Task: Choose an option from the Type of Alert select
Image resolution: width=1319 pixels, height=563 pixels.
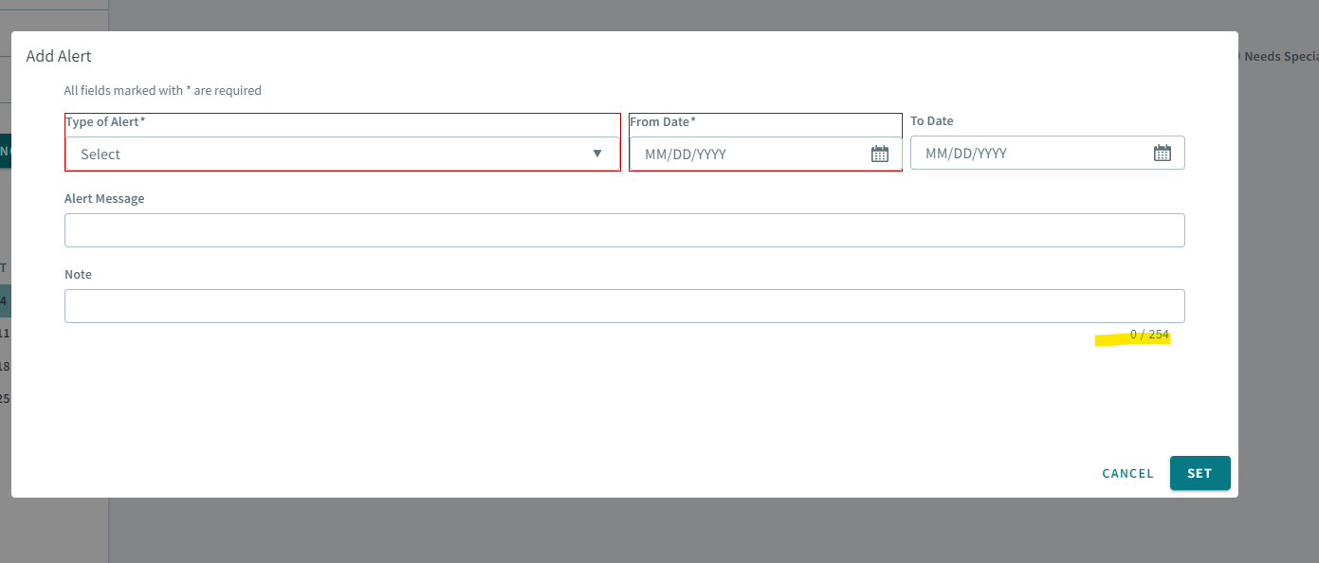Action: [x=341, y=153]
